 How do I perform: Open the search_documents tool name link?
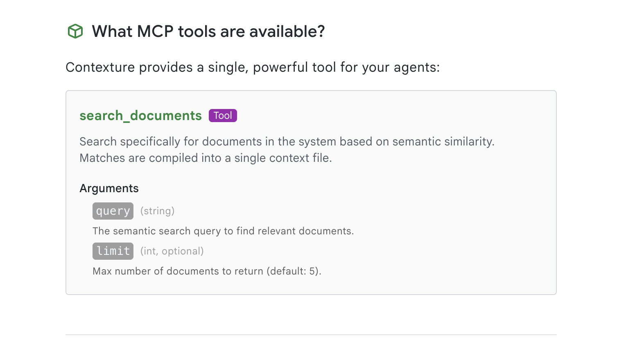coord(140,116)
